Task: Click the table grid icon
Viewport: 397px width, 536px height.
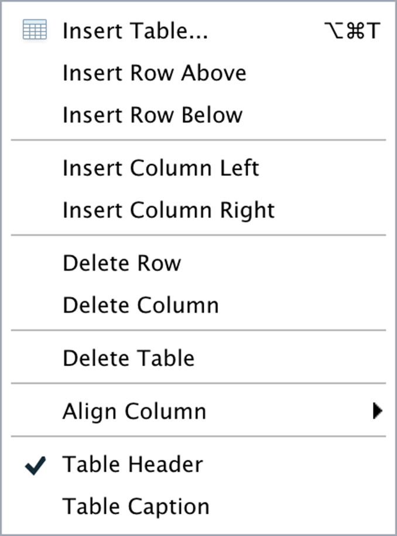Action: click(x=35, y=30)
